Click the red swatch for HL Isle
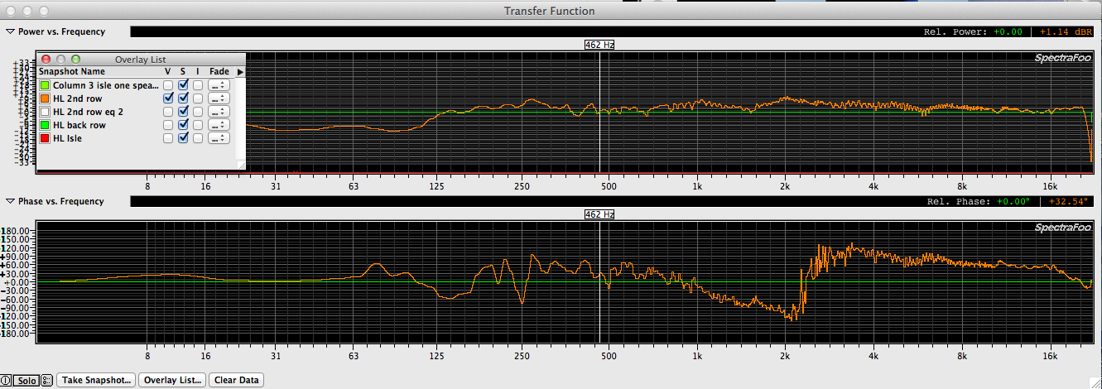Viewport: 1102px width, 389px height. click(x=45, y=138)
